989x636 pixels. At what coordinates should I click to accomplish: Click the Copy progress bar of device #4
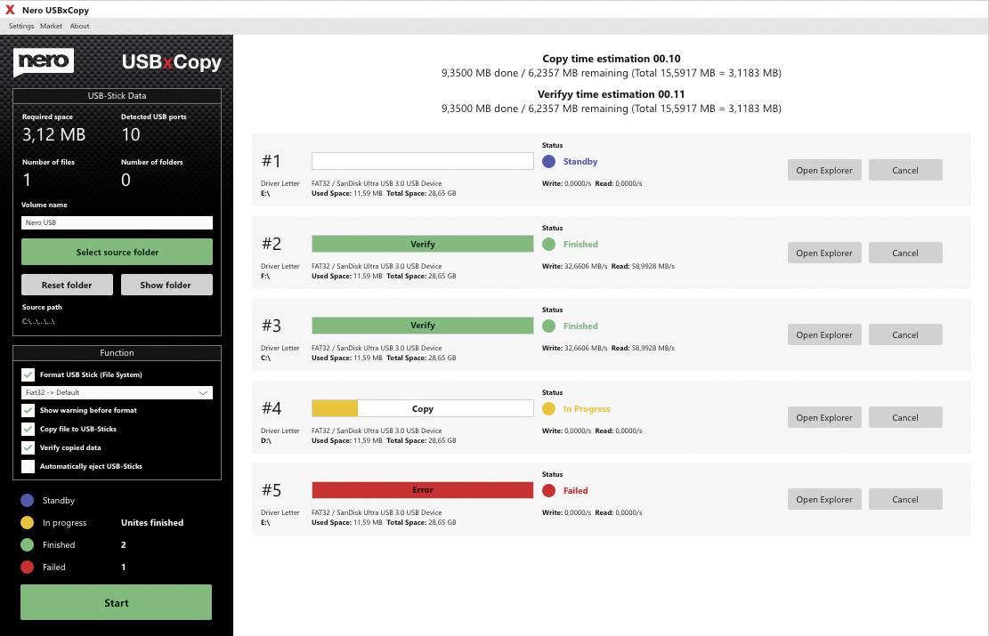[x=422, y=409]
